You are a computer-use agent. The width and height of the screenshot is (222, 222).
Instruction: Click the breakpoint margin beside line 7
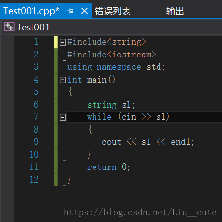pos(7,117)
